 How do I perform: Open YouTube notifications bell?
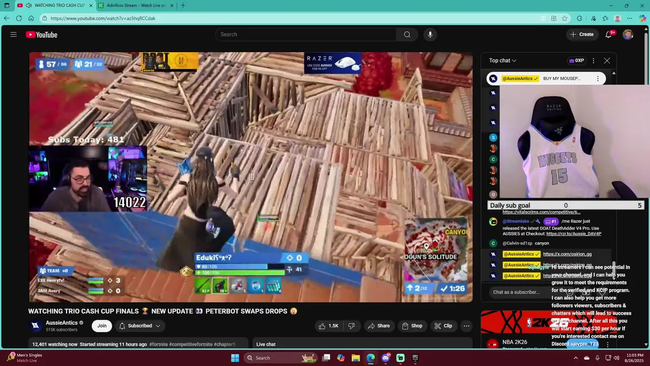pyautogui.click(x=609, y=35)
